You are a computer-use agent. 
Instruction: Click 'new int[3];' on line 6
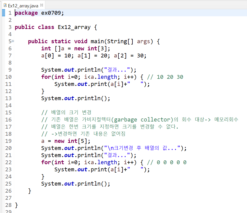[x=92, y=49]
